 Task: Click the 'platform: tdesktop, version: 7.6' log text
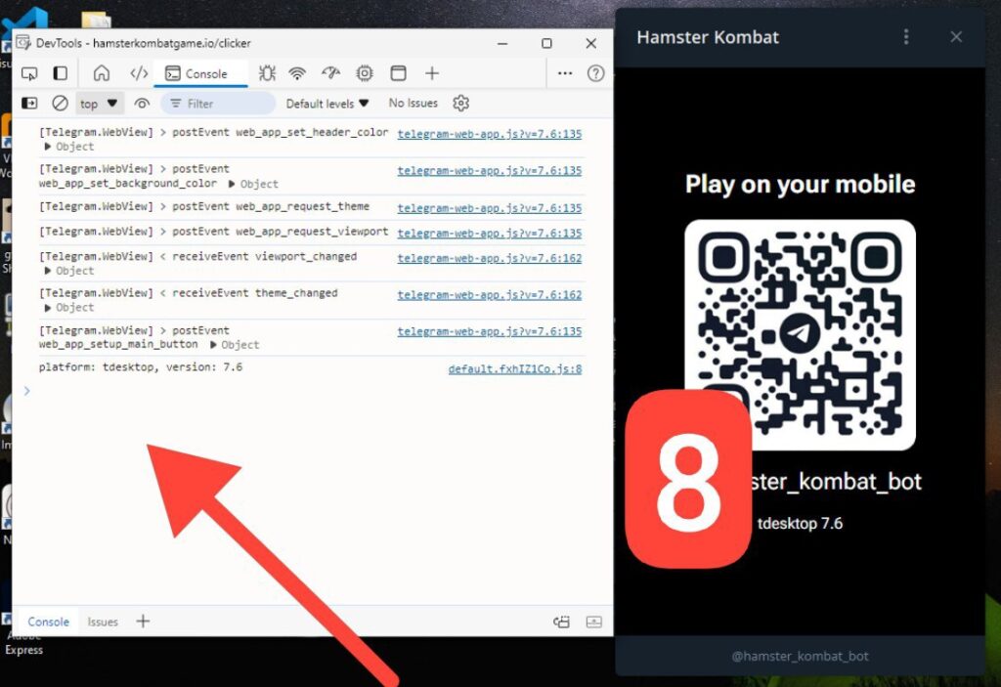(x=141, y=367)
